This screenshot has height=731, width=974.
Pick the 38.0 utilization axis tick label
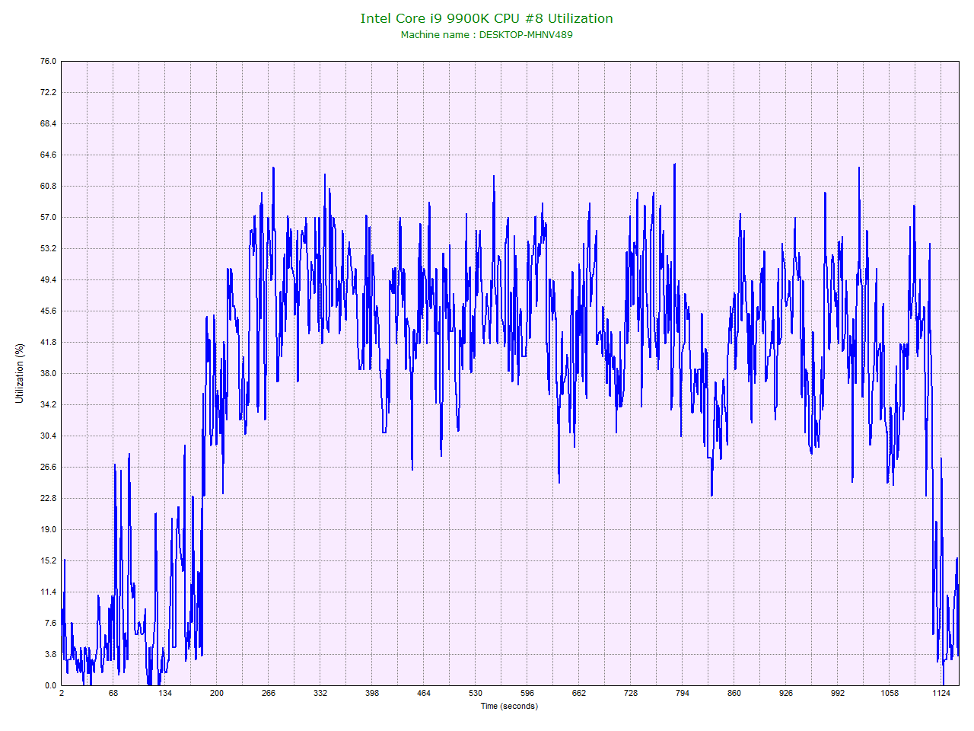coord(48,373)
